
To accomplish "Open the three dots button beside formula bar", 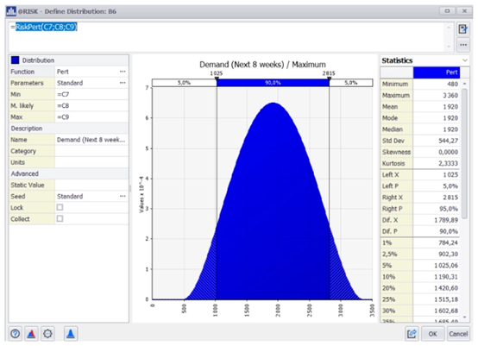I will (463, 45).
